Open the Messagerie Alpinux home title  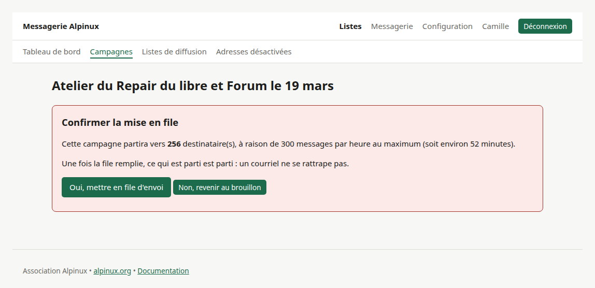tap(61, 26)
